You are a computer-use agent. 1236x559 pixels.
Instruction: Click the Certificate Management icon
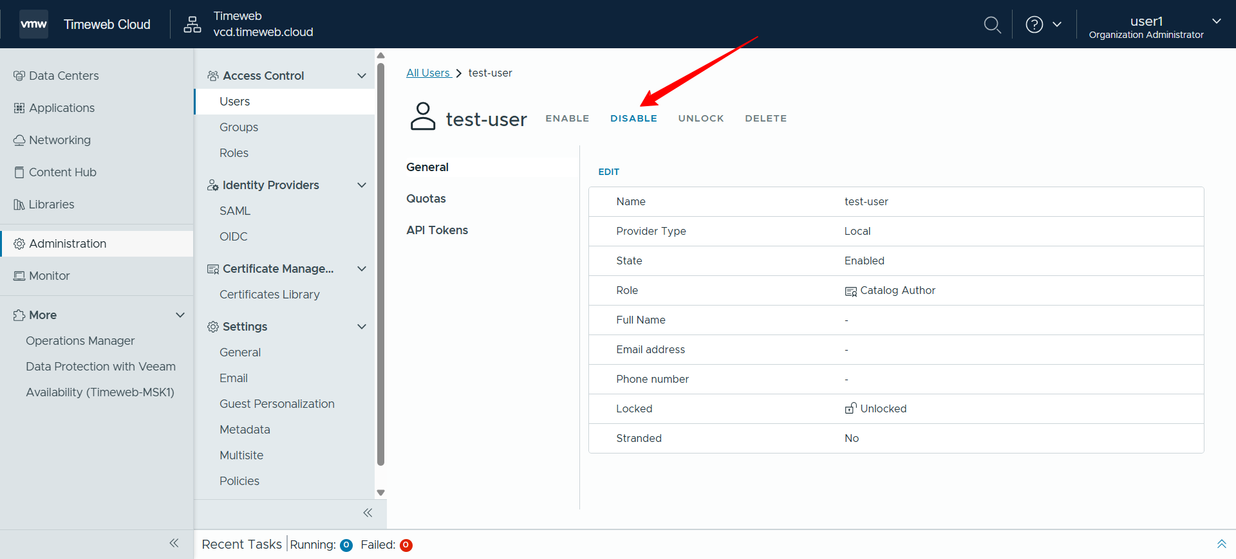pos(213,269)
